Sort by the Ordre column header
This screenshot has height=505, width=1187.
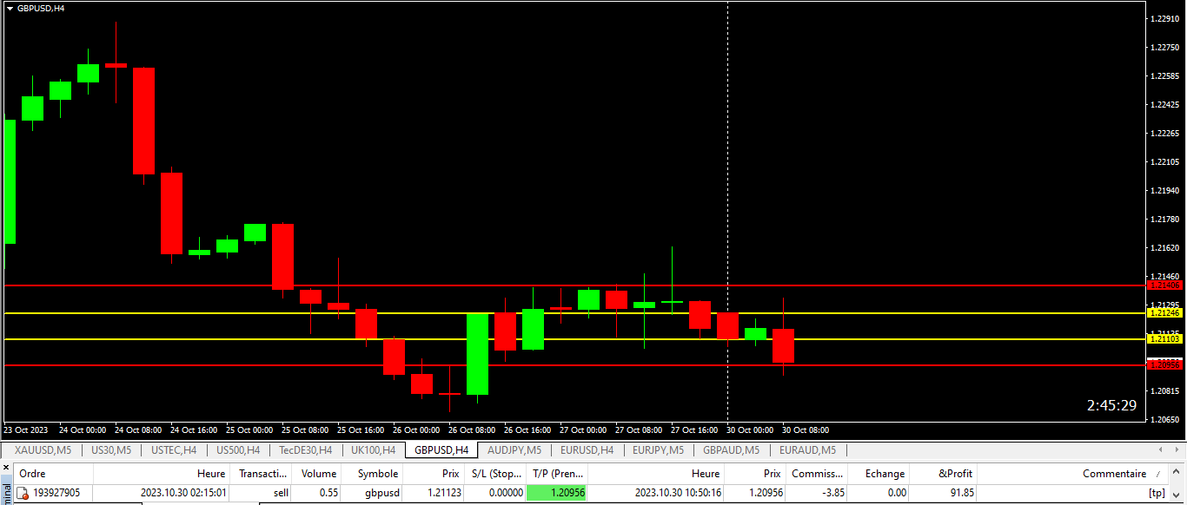[x=52, y=474]
